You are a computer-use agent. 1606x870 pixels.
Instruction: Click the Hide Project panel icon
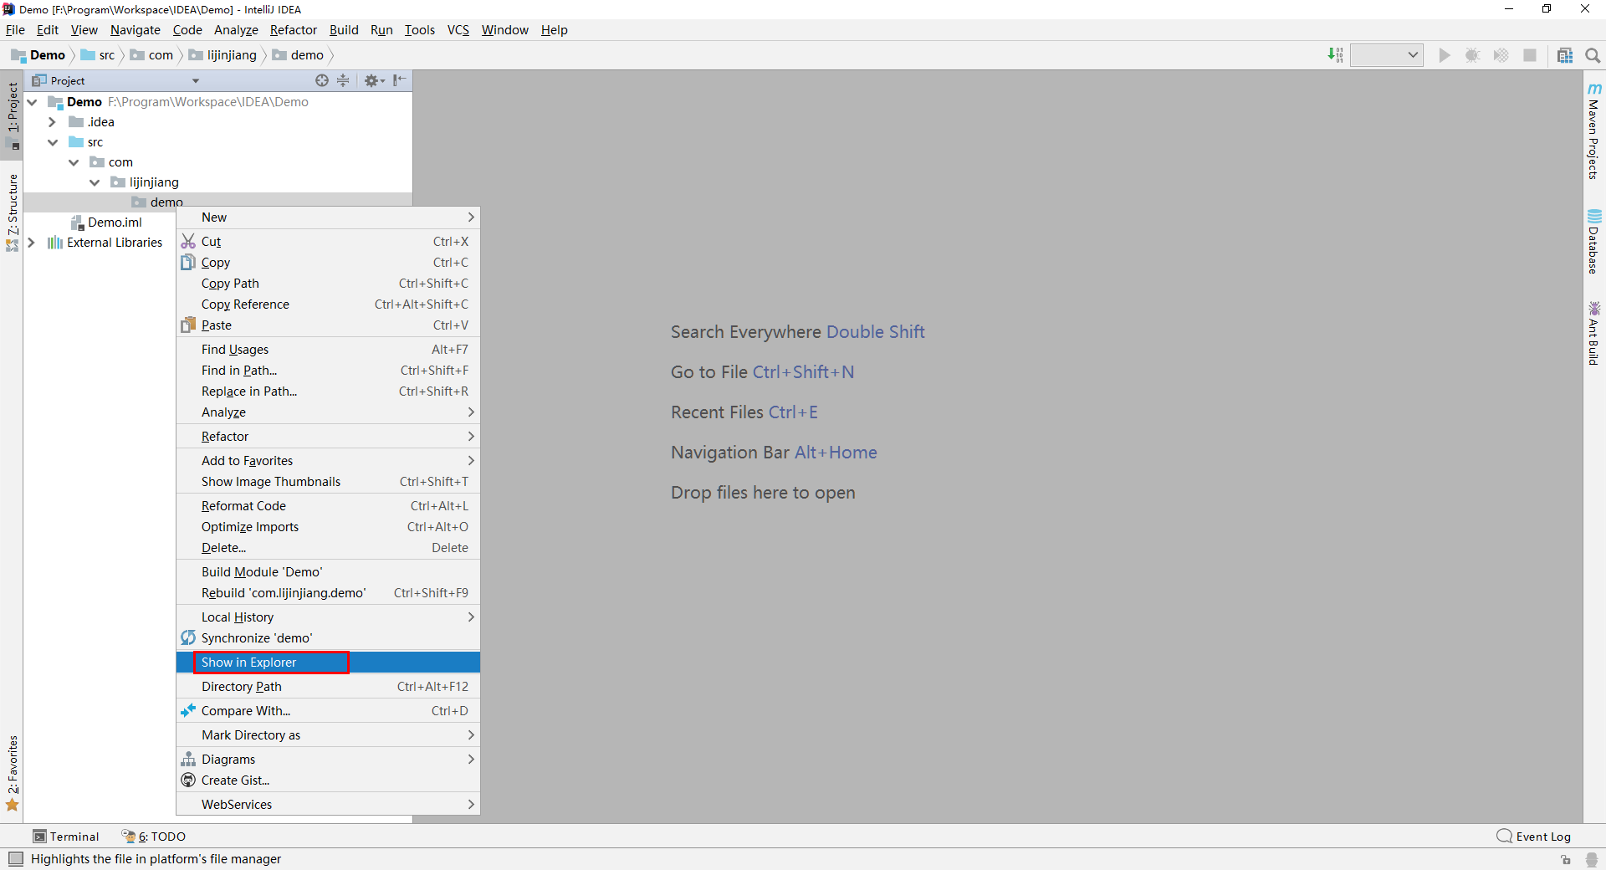click(x=400, y=80)
